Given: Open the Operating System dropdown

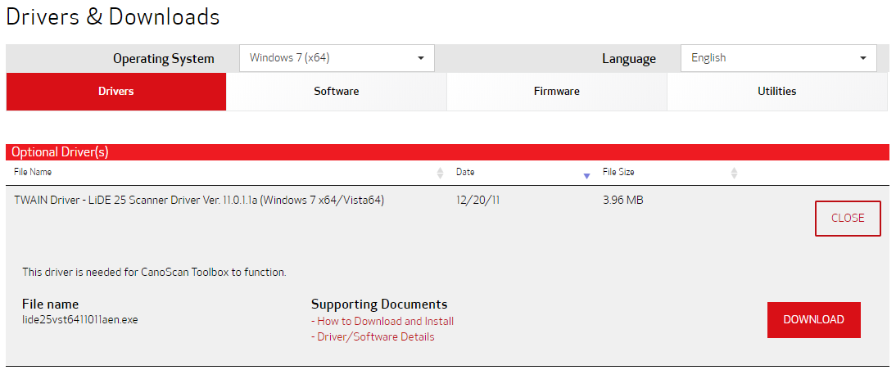Looking at the screenshot, I should pyautogui.click(x=337, y=58).
